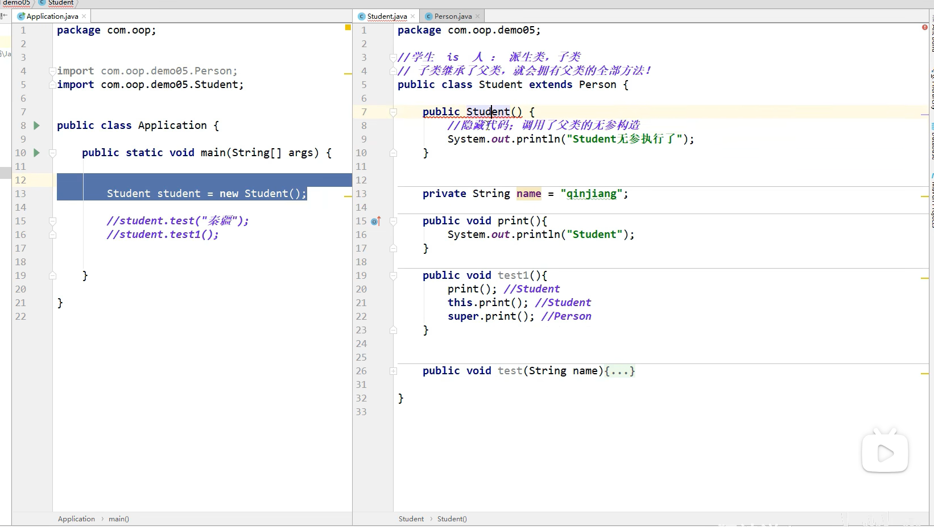
Task: Run the Application class from its gutter arrow
Action: pos(36,126)
